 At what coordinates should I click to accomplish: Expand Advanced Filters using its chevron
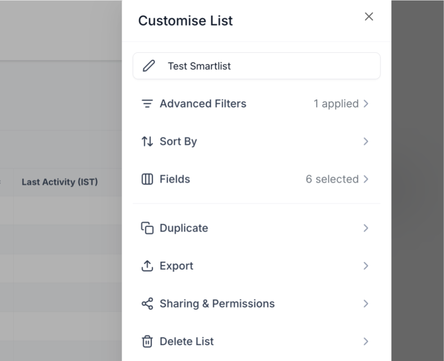[x=366, y=104]
